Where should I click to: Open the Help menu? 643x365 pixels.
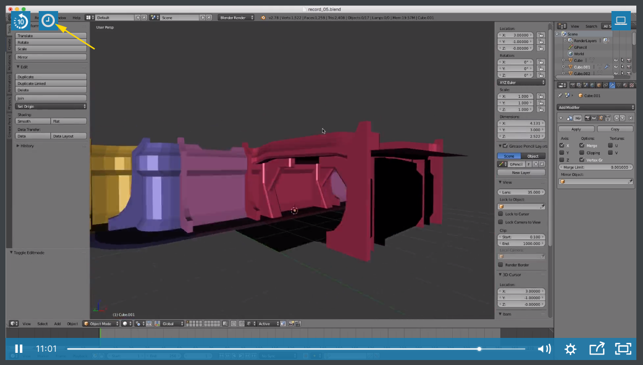(x=76, y=18)
